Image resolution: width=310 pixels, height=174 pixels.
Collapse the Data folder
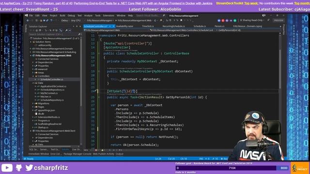33,83
